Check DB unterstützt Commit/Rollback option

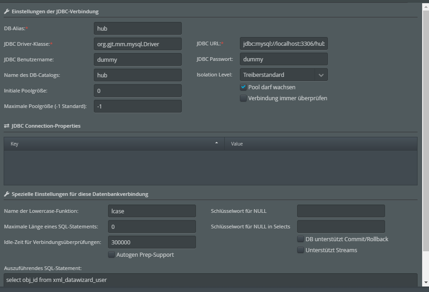301,239
